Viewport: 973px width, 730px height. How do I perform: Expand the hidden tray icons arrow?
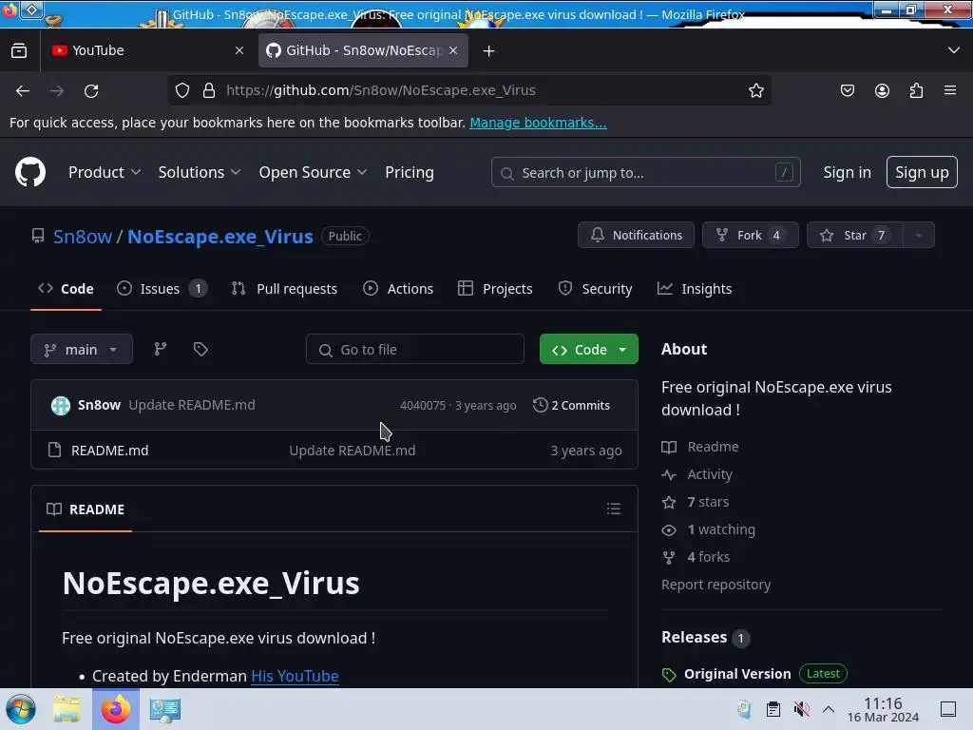click(x=829, y=709)
